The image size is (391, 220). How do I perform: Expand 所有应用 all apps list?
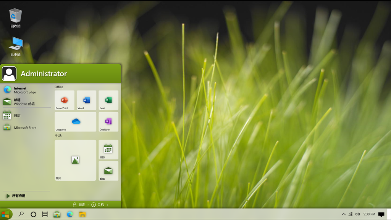[x=18, y=196]
